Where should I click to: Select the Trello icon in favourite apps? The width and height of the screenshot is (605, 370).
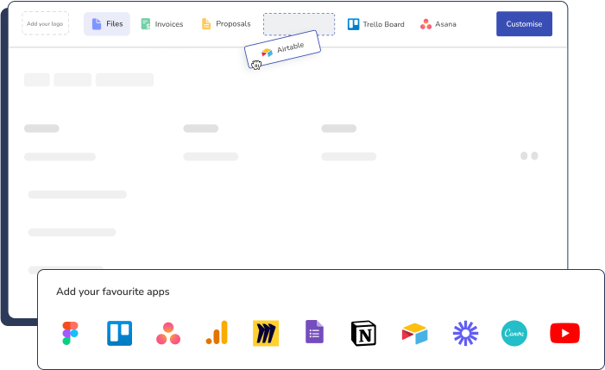point(120,333)
